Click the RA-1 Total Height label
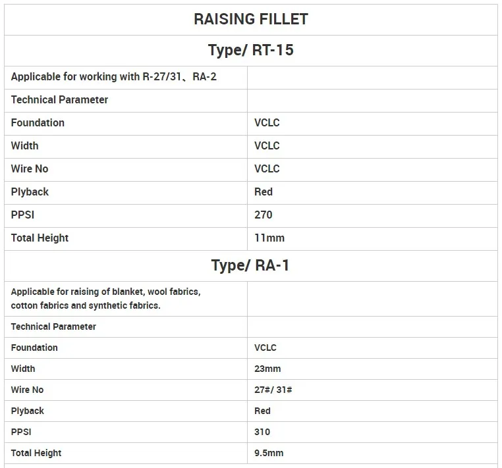The image size is (502, 468). (x=36, y=453)
